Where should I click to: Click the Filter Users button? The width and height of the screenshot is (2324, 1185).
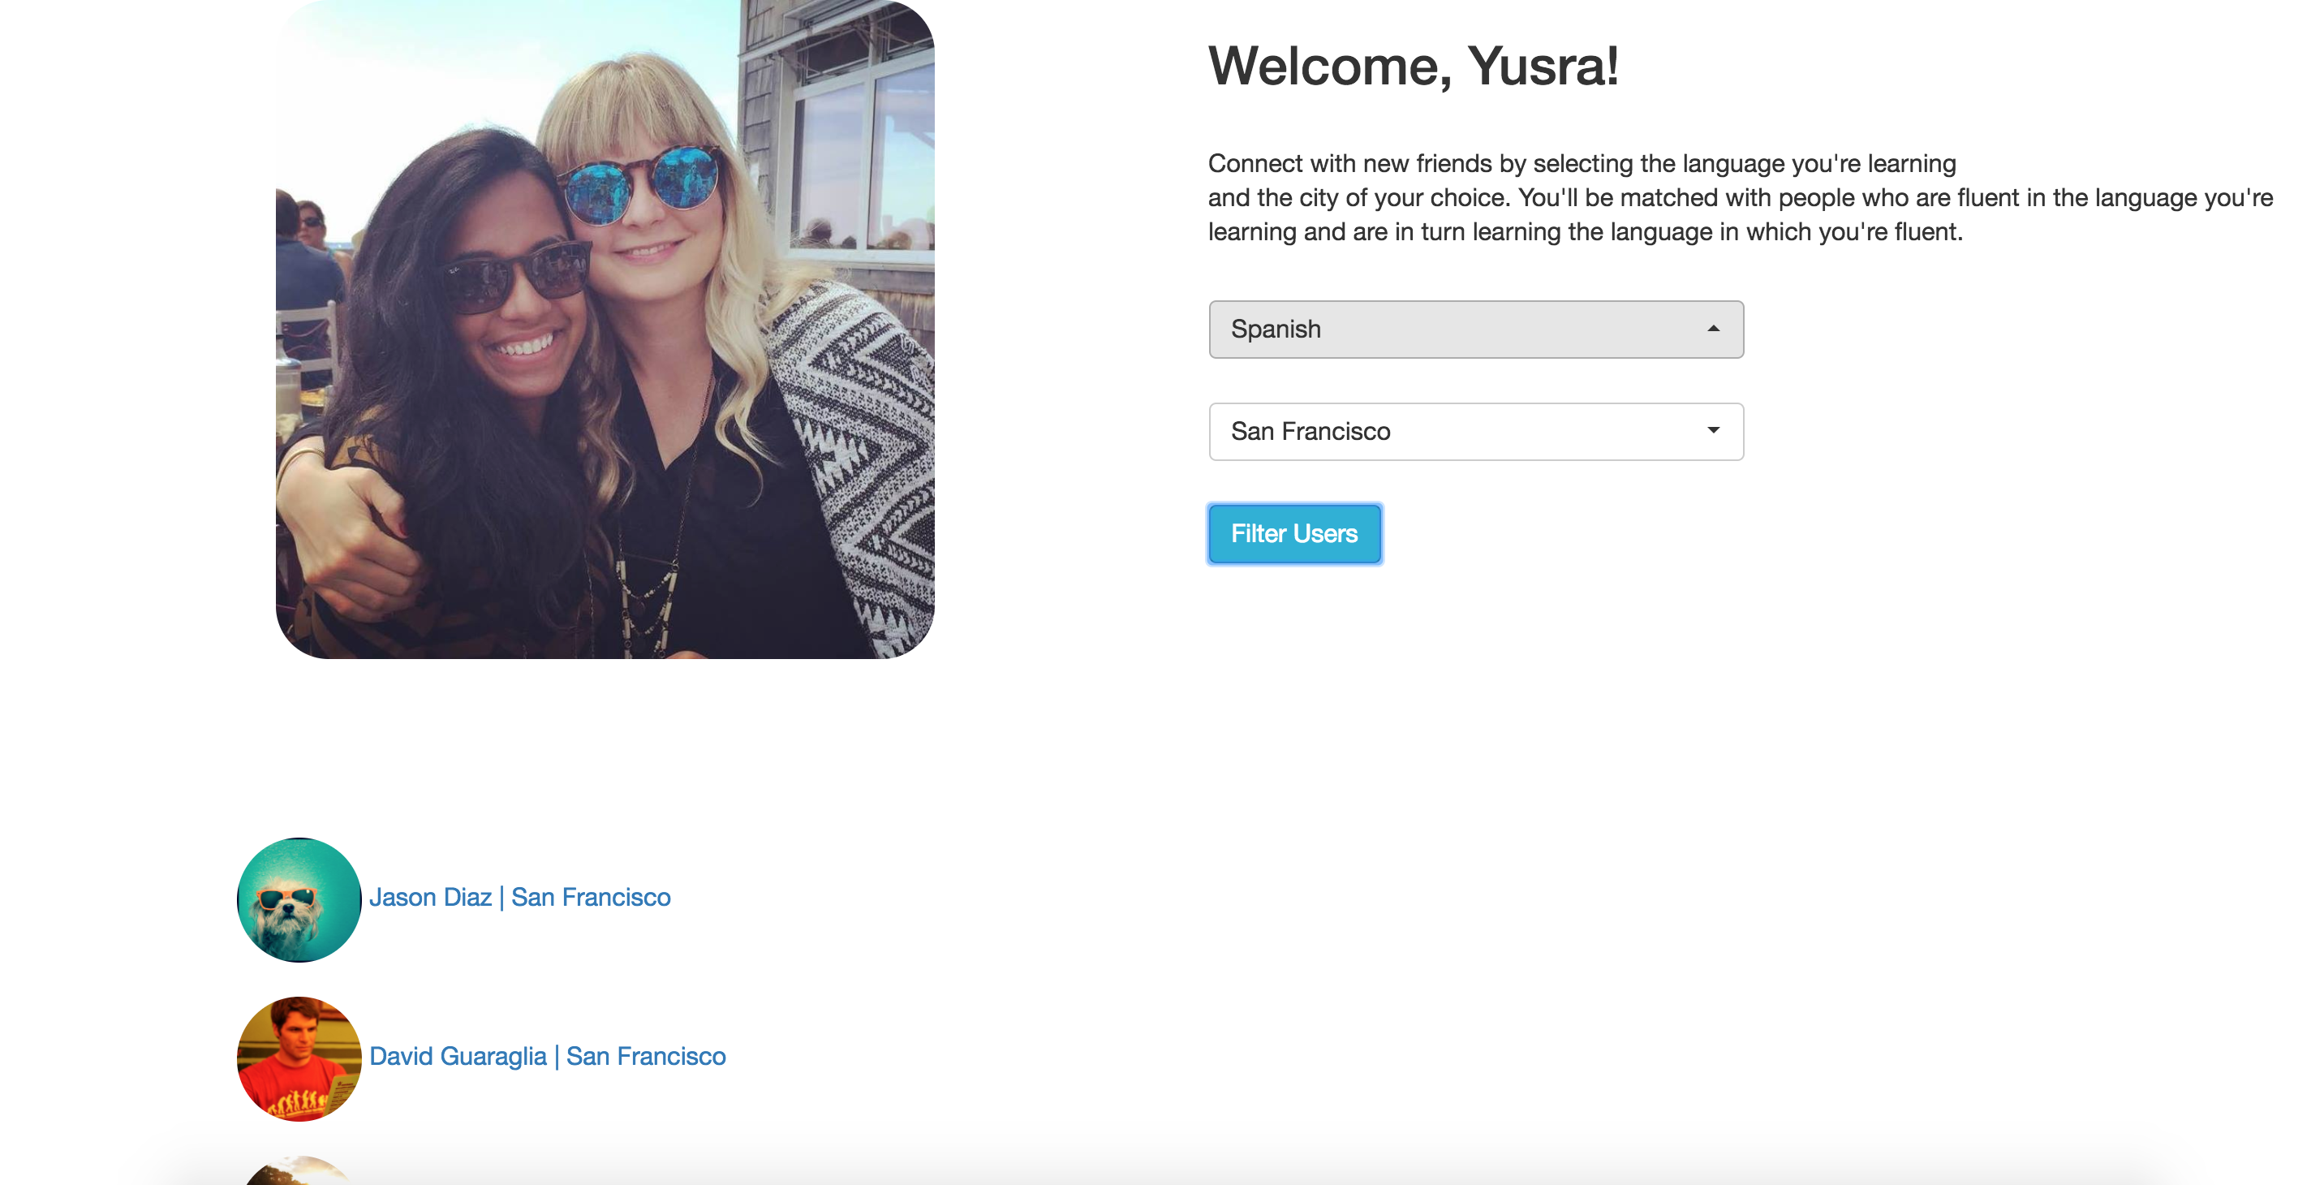pos(1294,533)
